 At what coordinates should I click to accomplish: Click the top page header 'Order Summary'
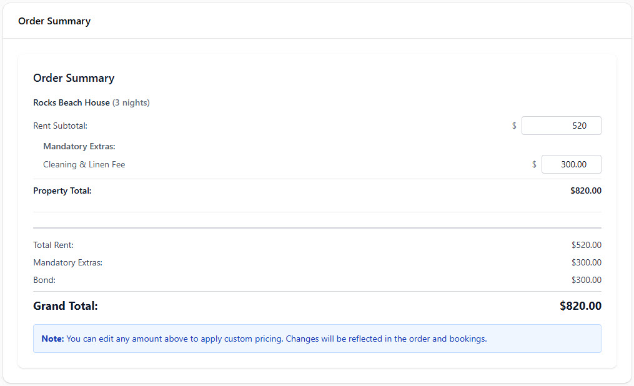click(54, 21)
